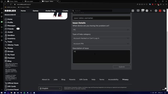Focus the roblox username field

click(101, 18)
